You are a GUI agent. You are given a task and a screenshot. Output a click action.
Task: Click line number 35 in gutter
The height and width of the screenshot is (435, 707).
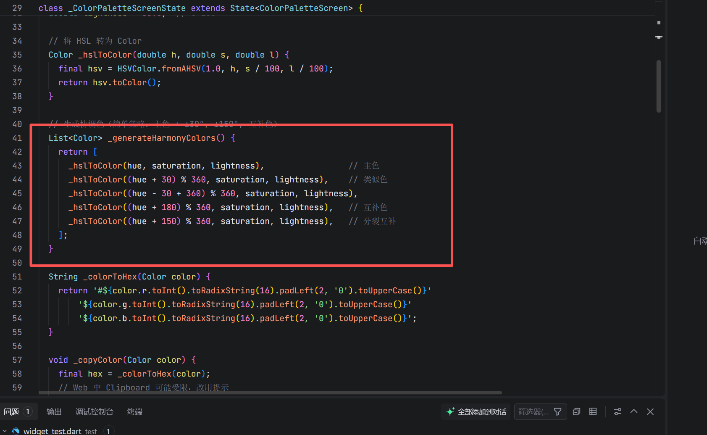tap(17, 55)
